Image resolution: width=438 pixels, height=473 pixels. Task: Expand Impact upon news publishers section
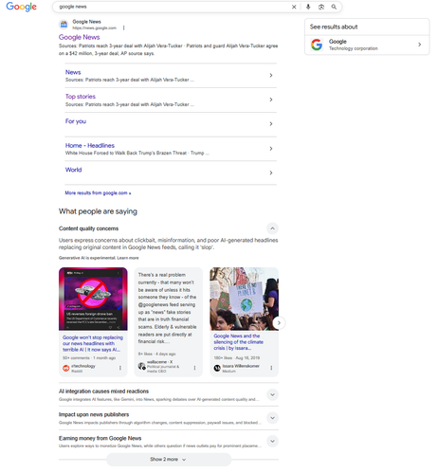pos(272,418)
